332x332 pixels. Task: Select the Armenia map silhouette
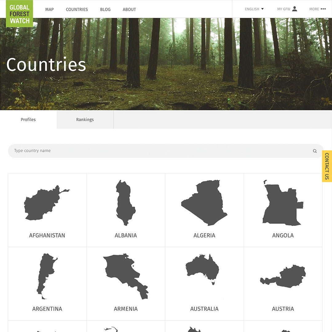click(126, 276)
